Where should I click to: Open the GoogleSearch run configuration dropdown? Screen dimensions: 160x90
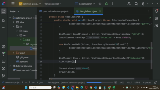[x=85, y=4]
